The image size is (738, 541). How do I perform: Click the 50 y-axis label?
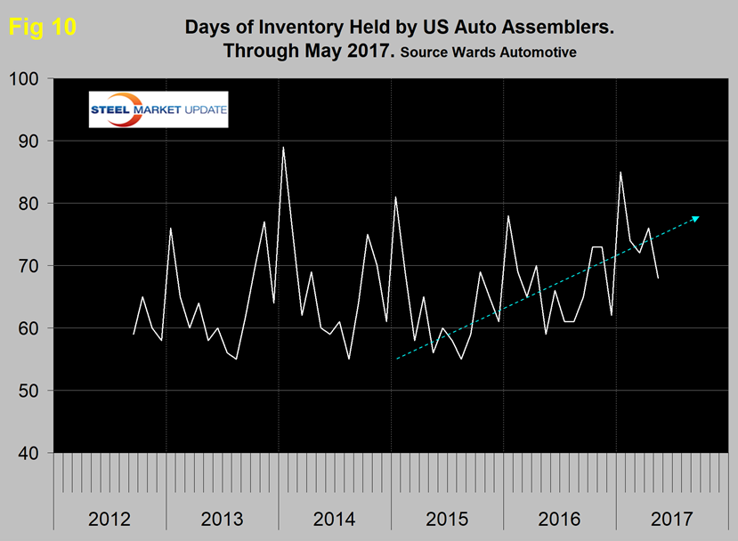[30, 391]
